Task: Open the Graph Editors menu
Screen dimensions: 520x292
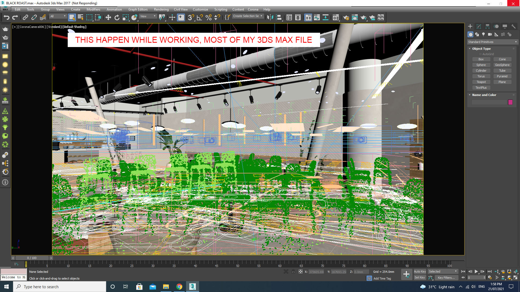Action: tap(138, 9)
